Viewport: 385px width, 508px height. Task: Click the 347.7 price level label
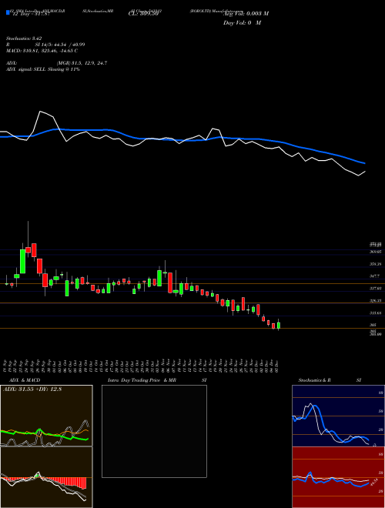click(374, 276)
